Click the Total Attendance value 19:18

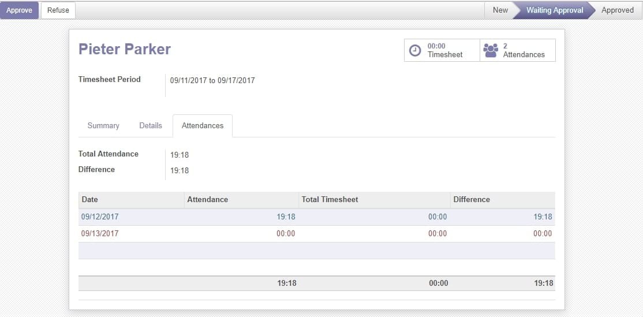179,155
